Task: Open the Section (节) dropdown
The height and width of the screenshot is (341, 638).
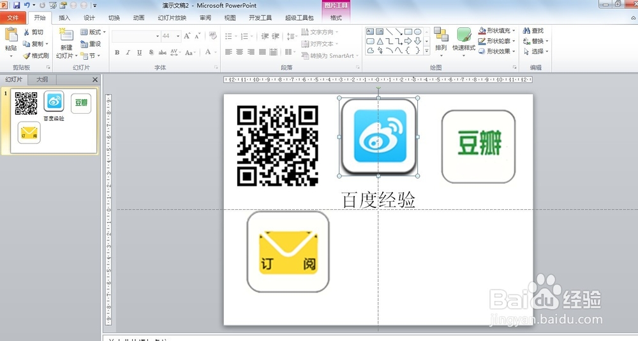Action: click(90, 55)
